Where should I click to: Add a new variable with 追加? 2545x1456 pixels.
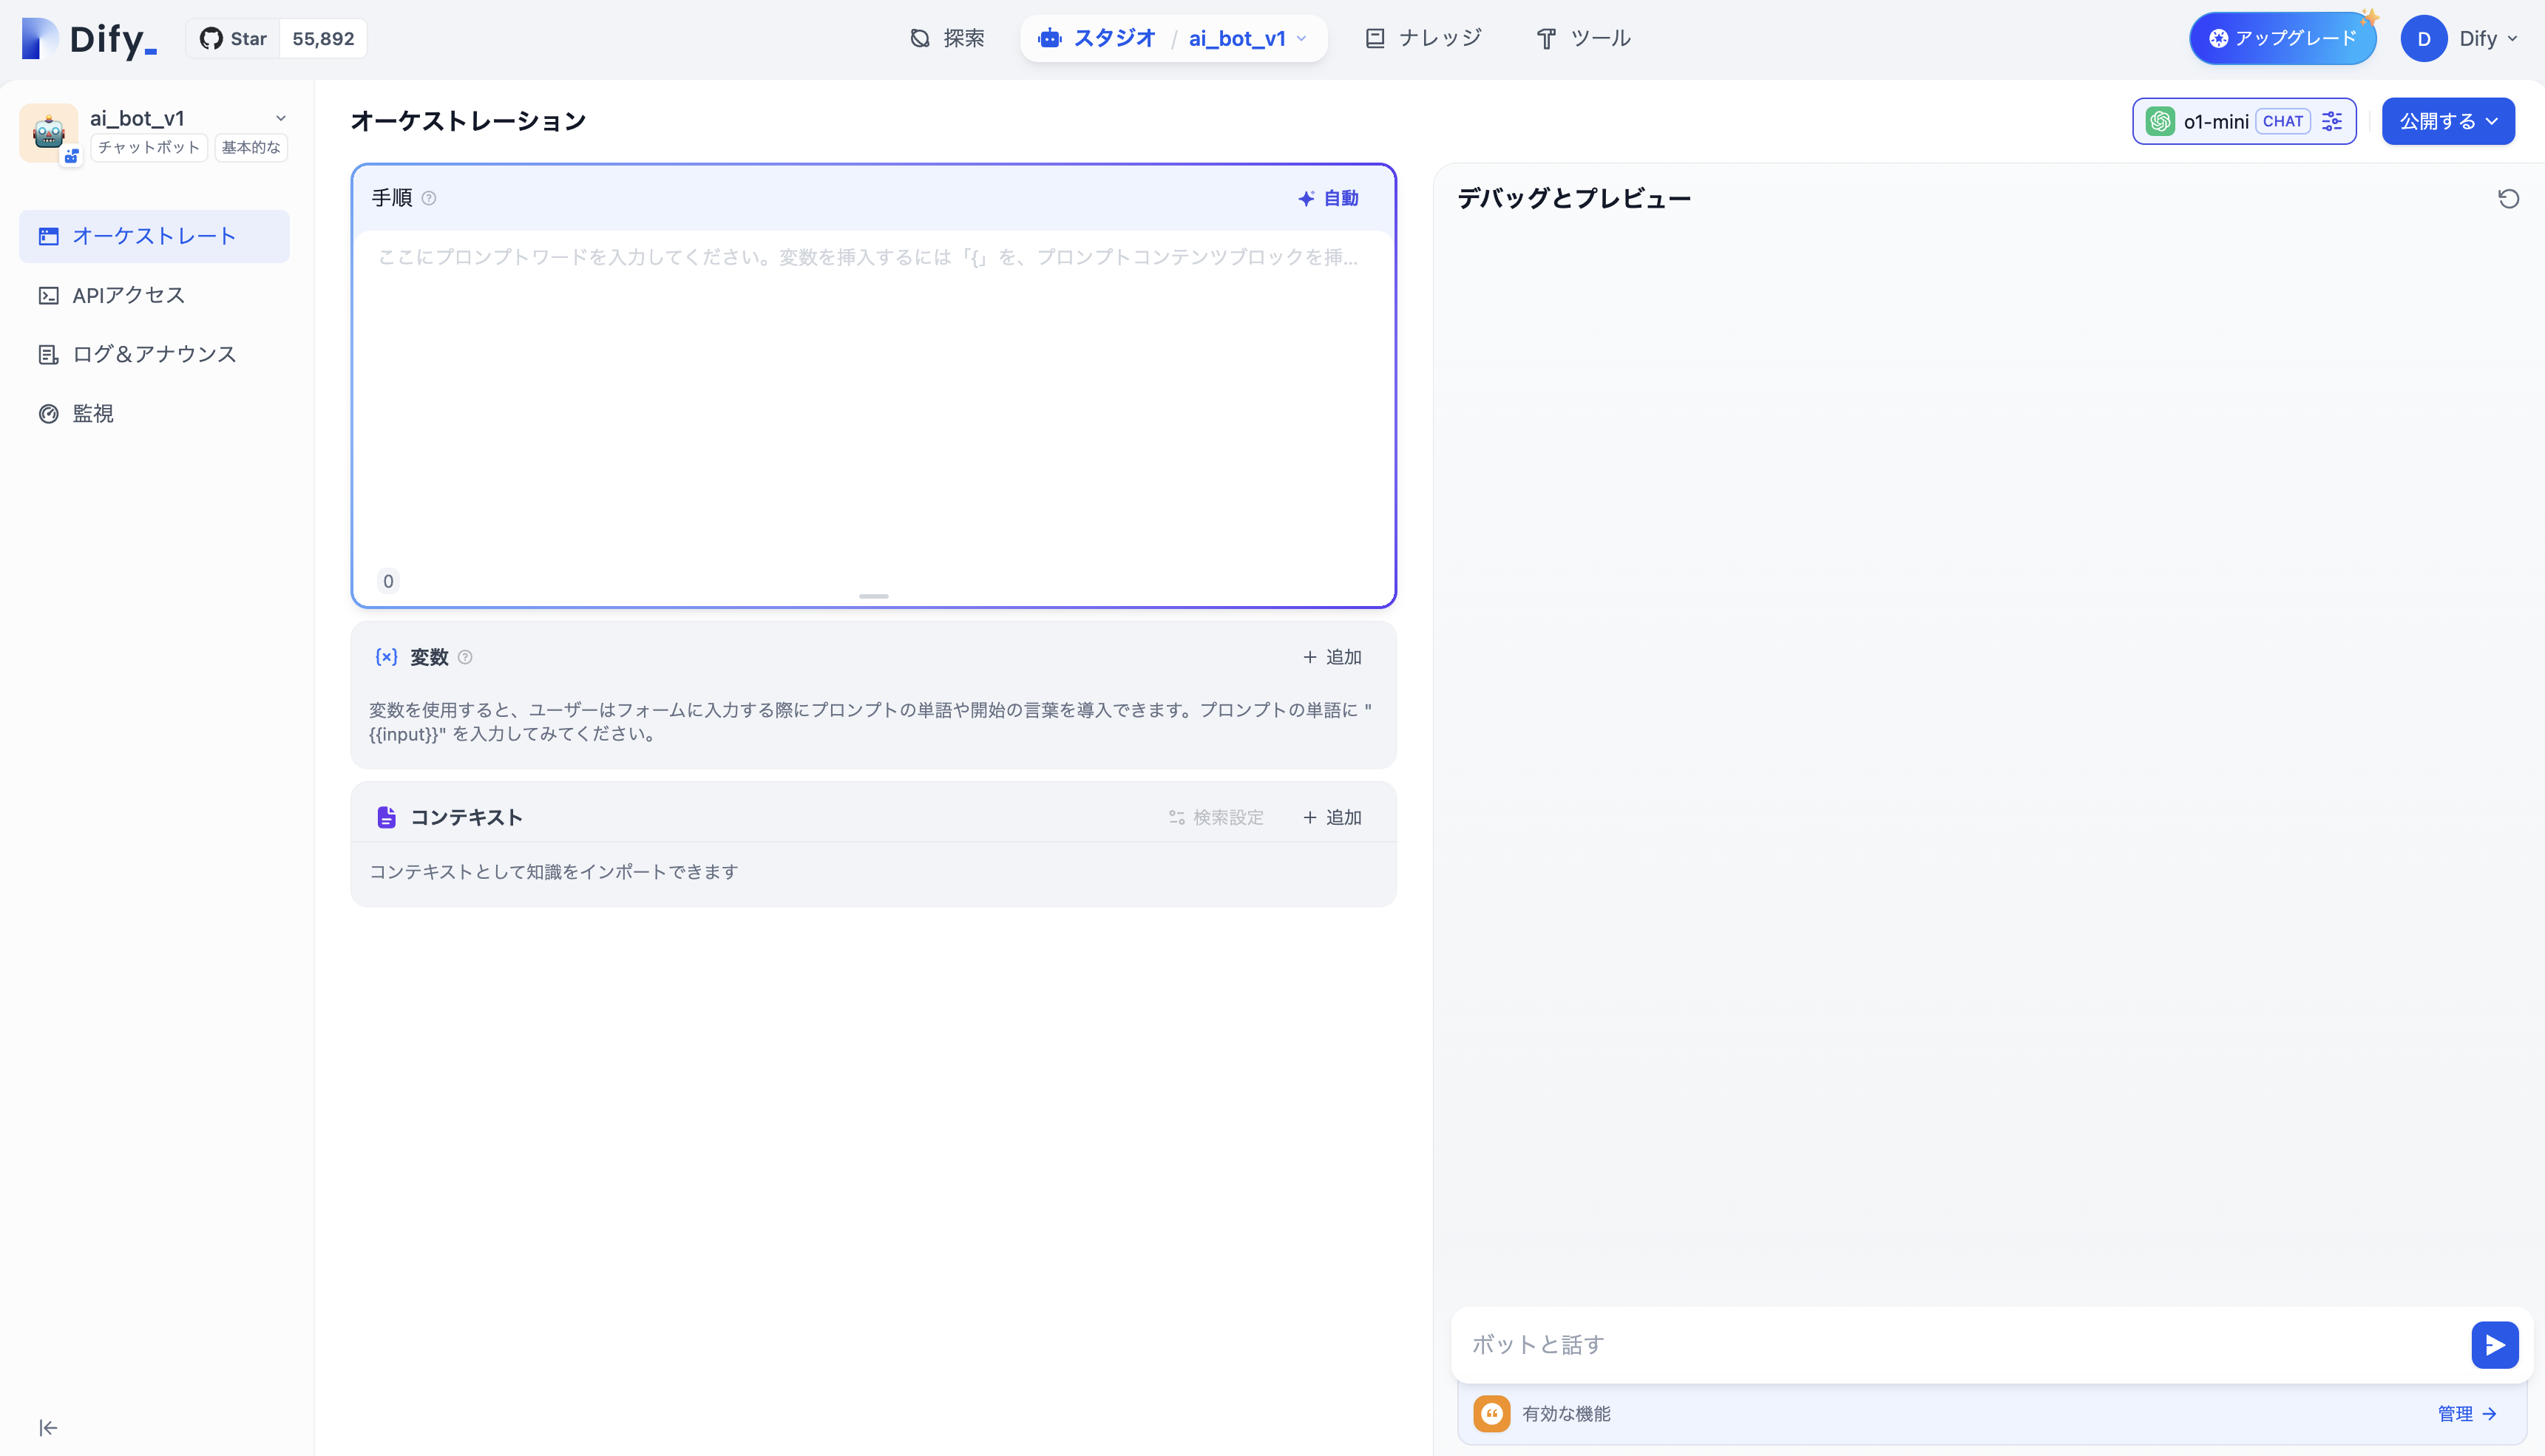point(1332,657)
